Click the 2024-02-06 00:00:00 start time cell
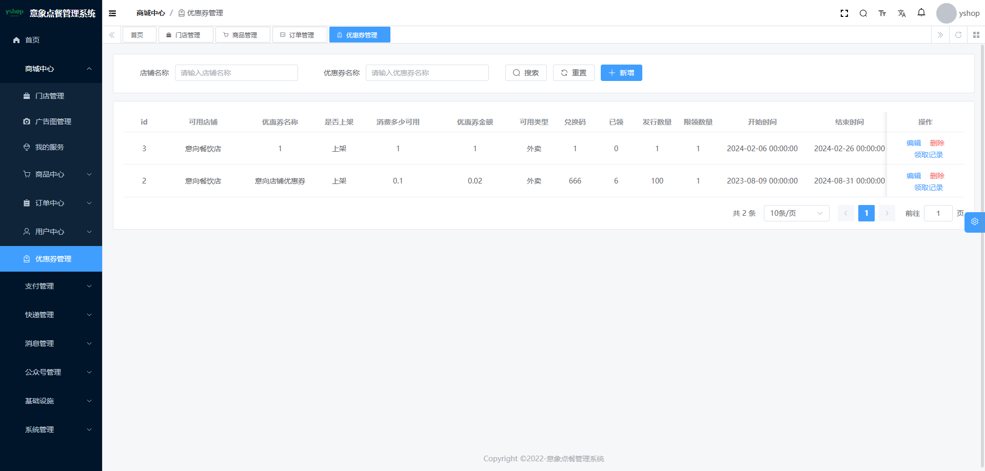This screenshot has height=471, width=985. (x=762, y=149)
